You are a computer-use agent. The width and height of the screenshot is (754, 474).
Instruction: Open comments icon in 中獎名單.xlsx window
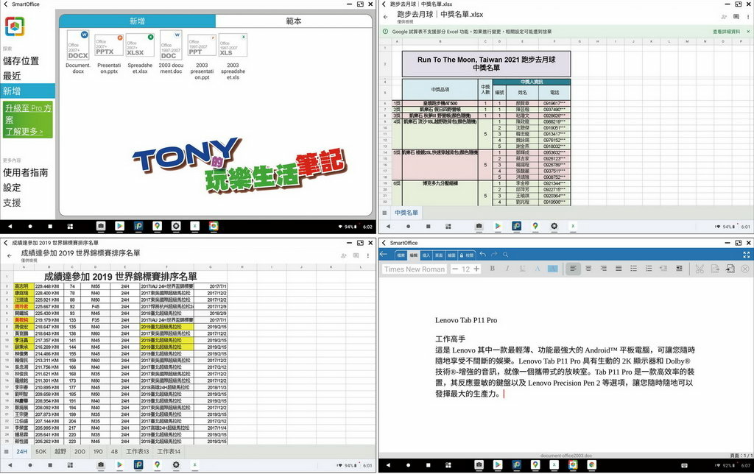point(736,17)
